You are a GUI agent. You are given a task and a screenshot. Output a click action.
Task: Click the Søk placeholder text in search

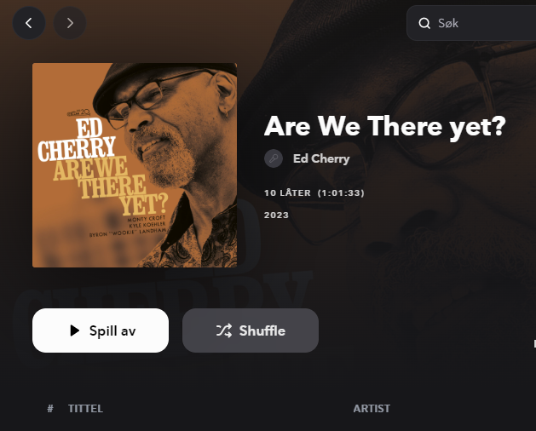tap(448, 23)
